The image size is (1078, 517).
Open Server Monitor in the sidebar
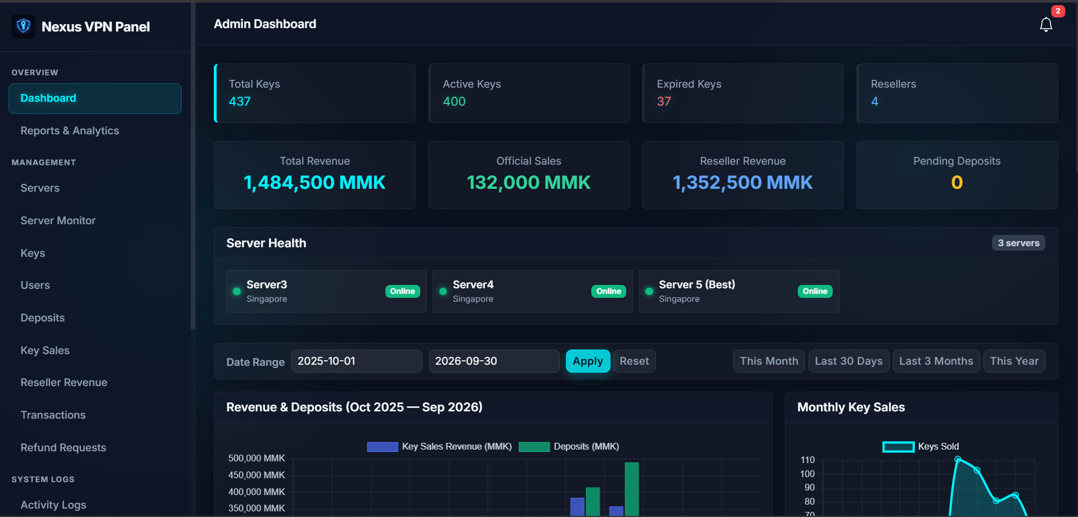click(58, 221)
